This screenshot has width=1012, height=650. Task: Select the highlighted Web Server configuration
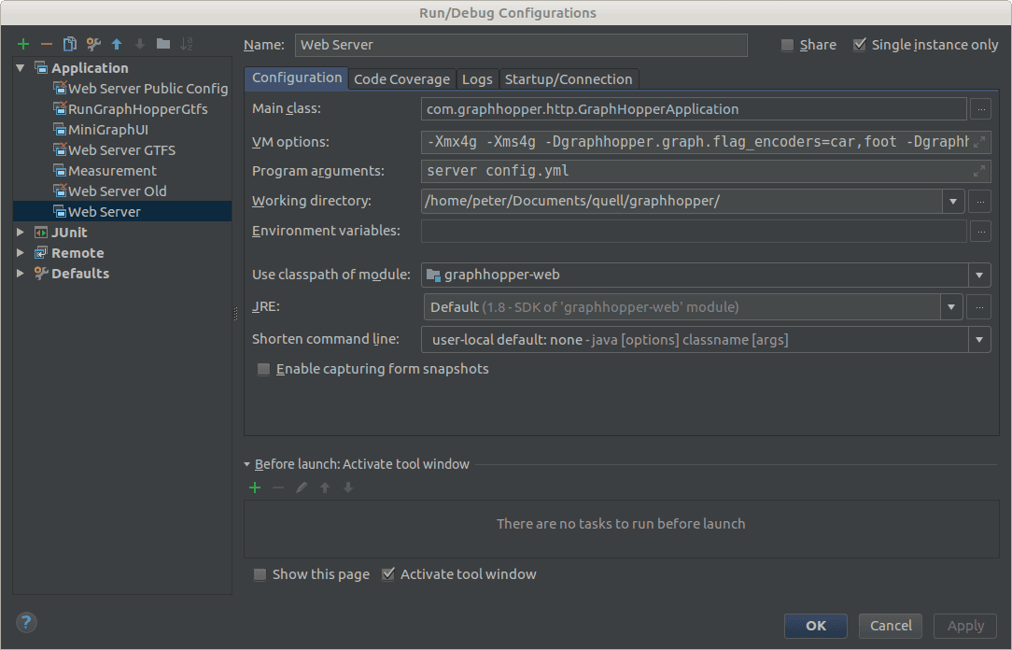coord(122,212)
